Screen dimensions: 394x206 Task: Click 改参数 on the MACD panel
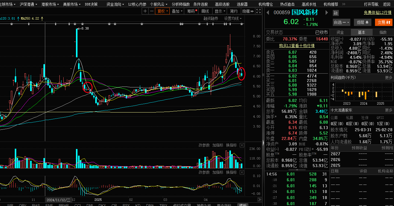click(204, 172)
